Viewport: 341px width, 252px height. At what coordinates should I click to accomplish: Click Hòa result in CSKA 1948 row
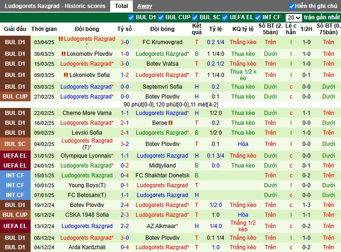[x=243, y=215]
